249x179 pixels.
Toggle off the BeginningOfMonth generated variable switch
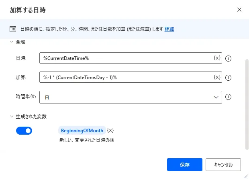(x=24, y=131)
